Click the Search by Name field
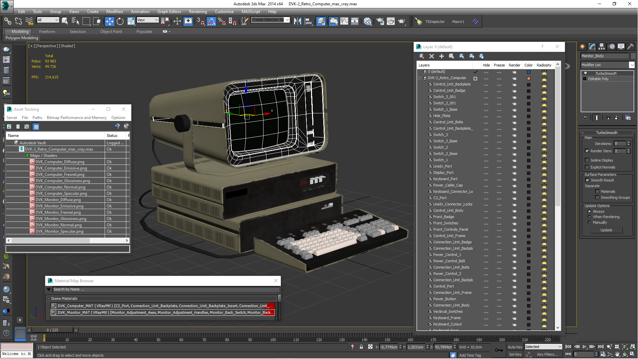The image size is (638, 359). [165, 290]
